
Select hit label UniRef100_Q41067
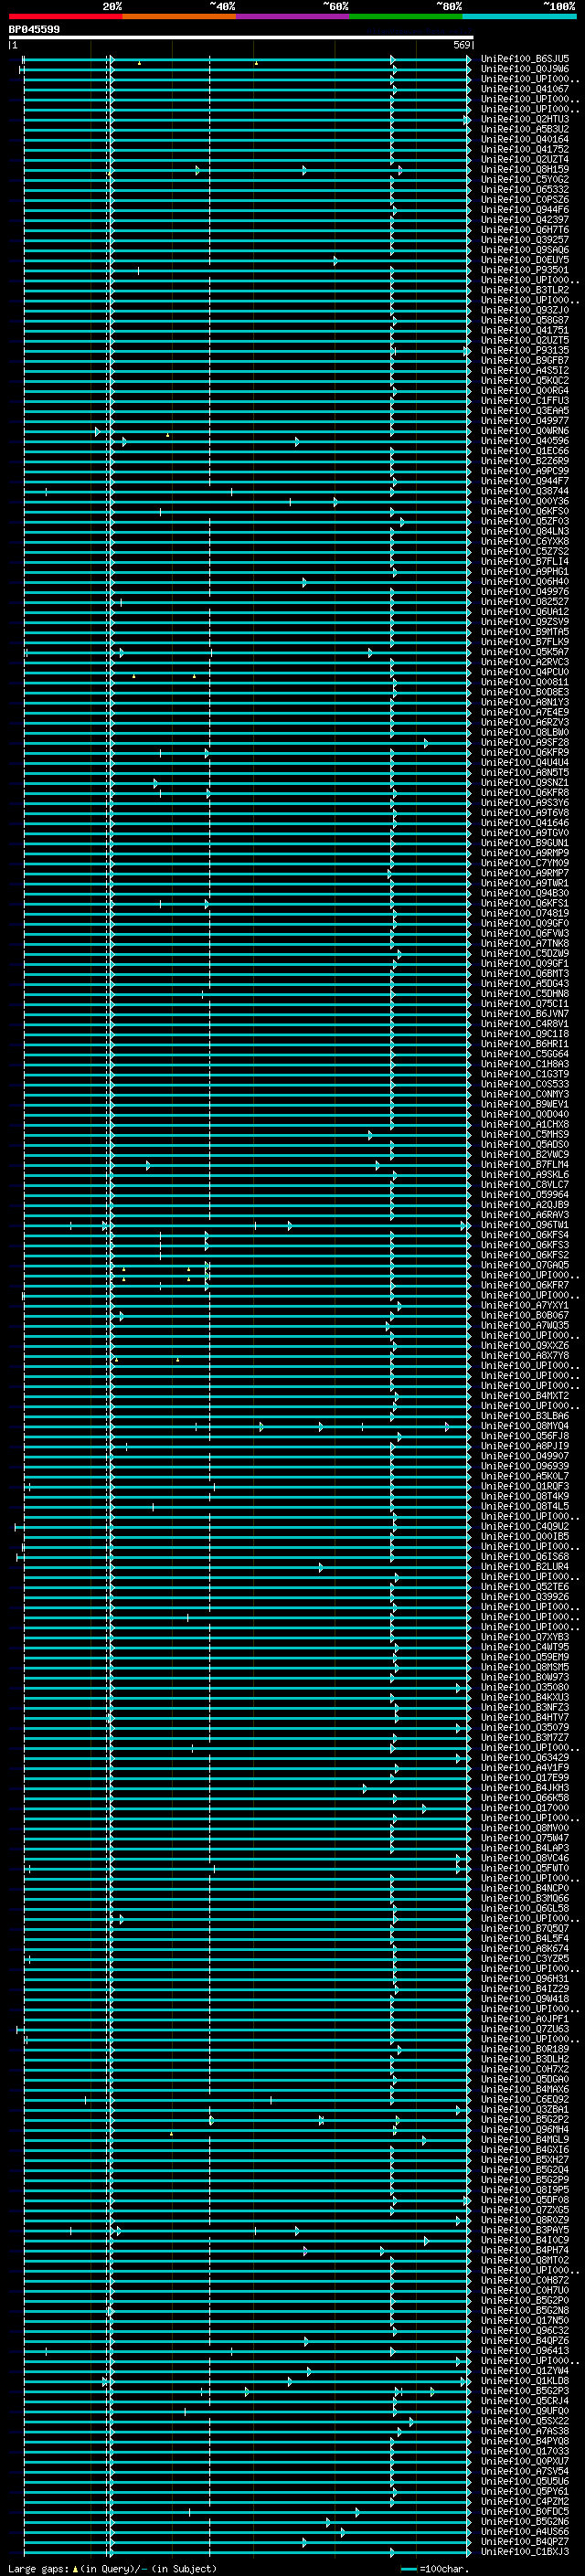click(525, 89)
